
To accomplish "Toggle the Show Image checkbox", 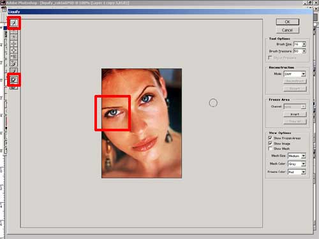I will [270, 143].
